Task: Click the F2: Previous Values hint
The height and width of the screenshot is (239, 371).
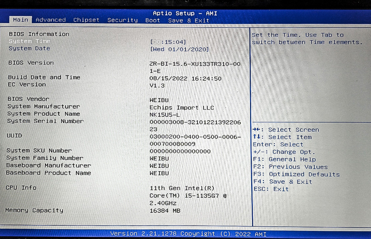Action: 290,167
